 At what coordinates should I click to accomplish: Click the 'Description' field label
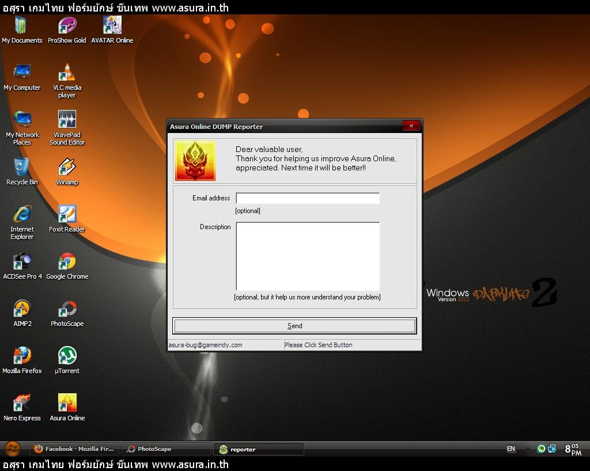215,227
